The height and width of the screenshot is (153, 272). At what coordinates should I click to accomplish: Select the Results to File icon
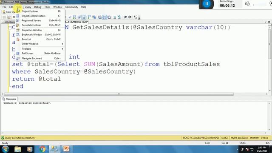[x=109, y=17]
